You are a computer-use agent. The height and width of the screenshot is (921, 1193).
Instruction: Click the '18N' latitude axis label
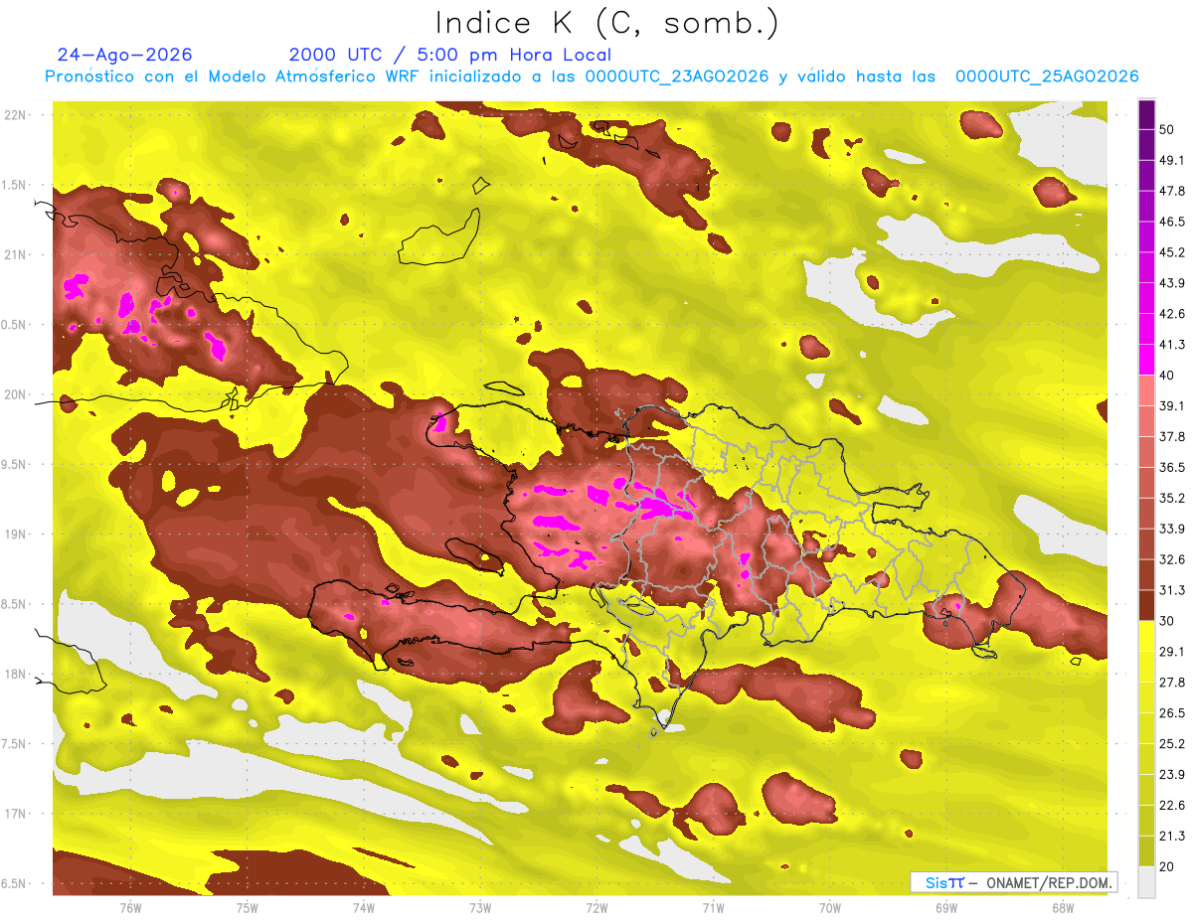tap(17, 675)
